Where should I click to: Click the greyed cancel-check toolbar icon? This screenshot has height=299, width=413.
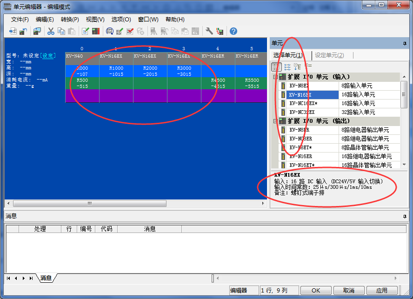point(140,31)
